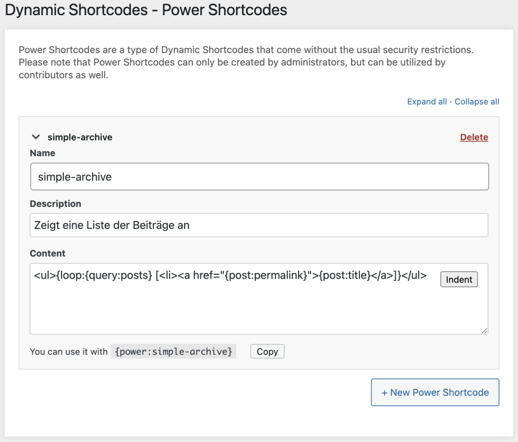Click the "Name" label
Image resolution: width=518 pixels, height=442 pixels.
coord(42,153)
